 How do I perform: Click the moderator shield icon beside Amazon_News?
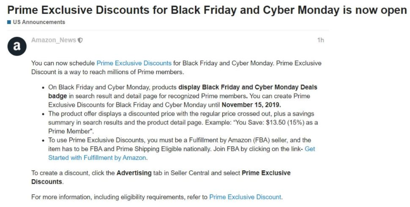pos(80,40)
